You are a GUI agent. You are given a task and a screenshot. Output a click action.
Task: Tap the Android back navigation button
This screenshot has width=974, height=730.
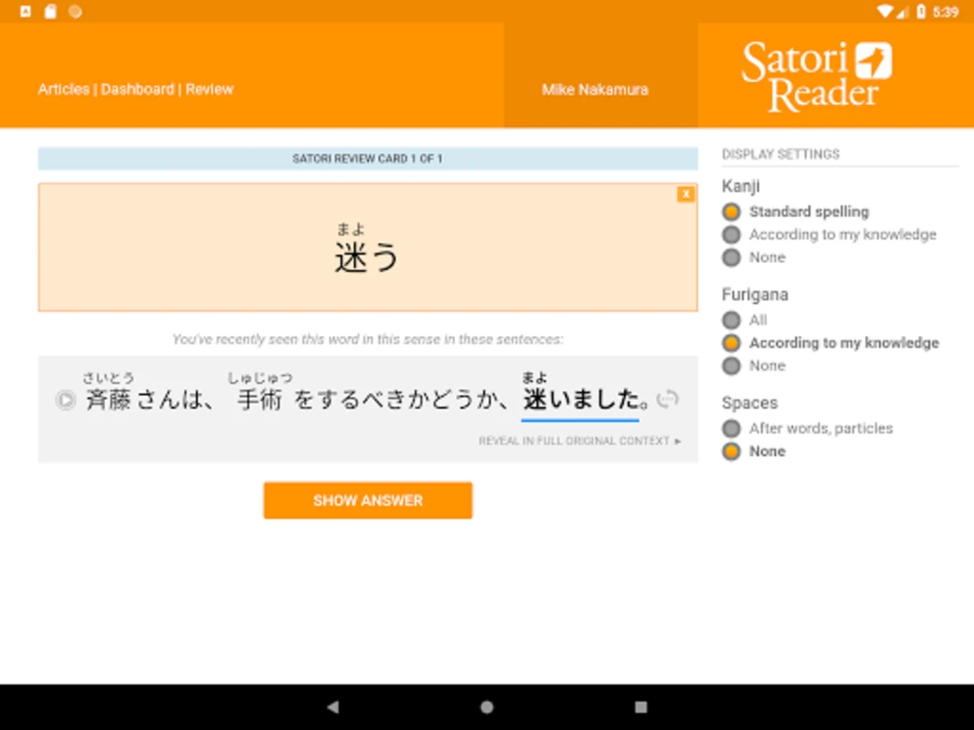[x=333, y=706]
